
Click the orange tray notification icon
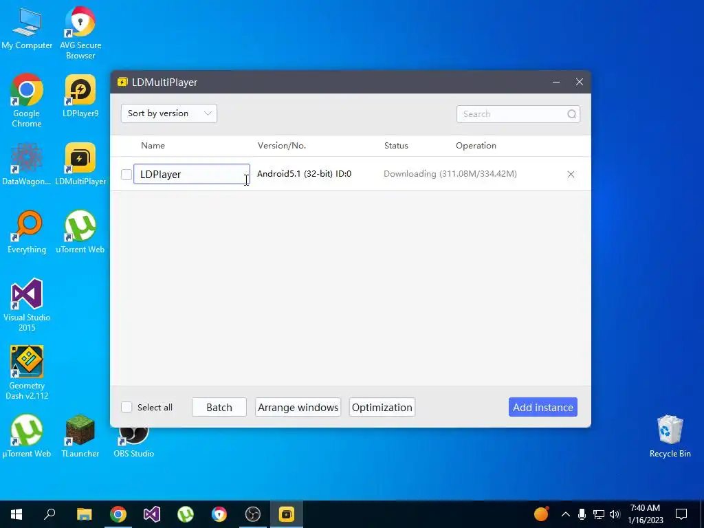[x=542, y=514]
